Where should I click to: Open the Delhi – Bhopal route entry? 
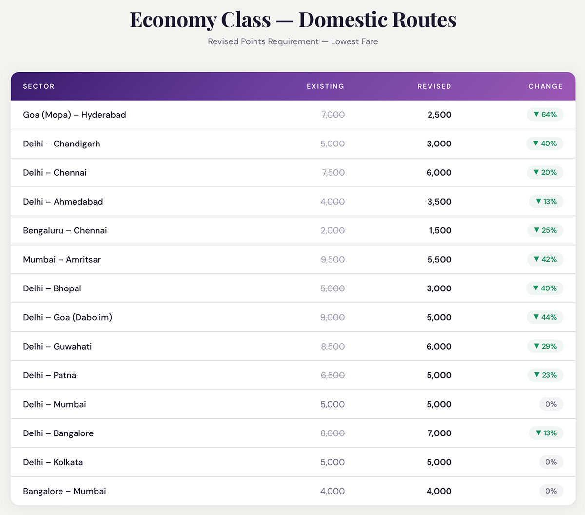(x=52, y=288)
